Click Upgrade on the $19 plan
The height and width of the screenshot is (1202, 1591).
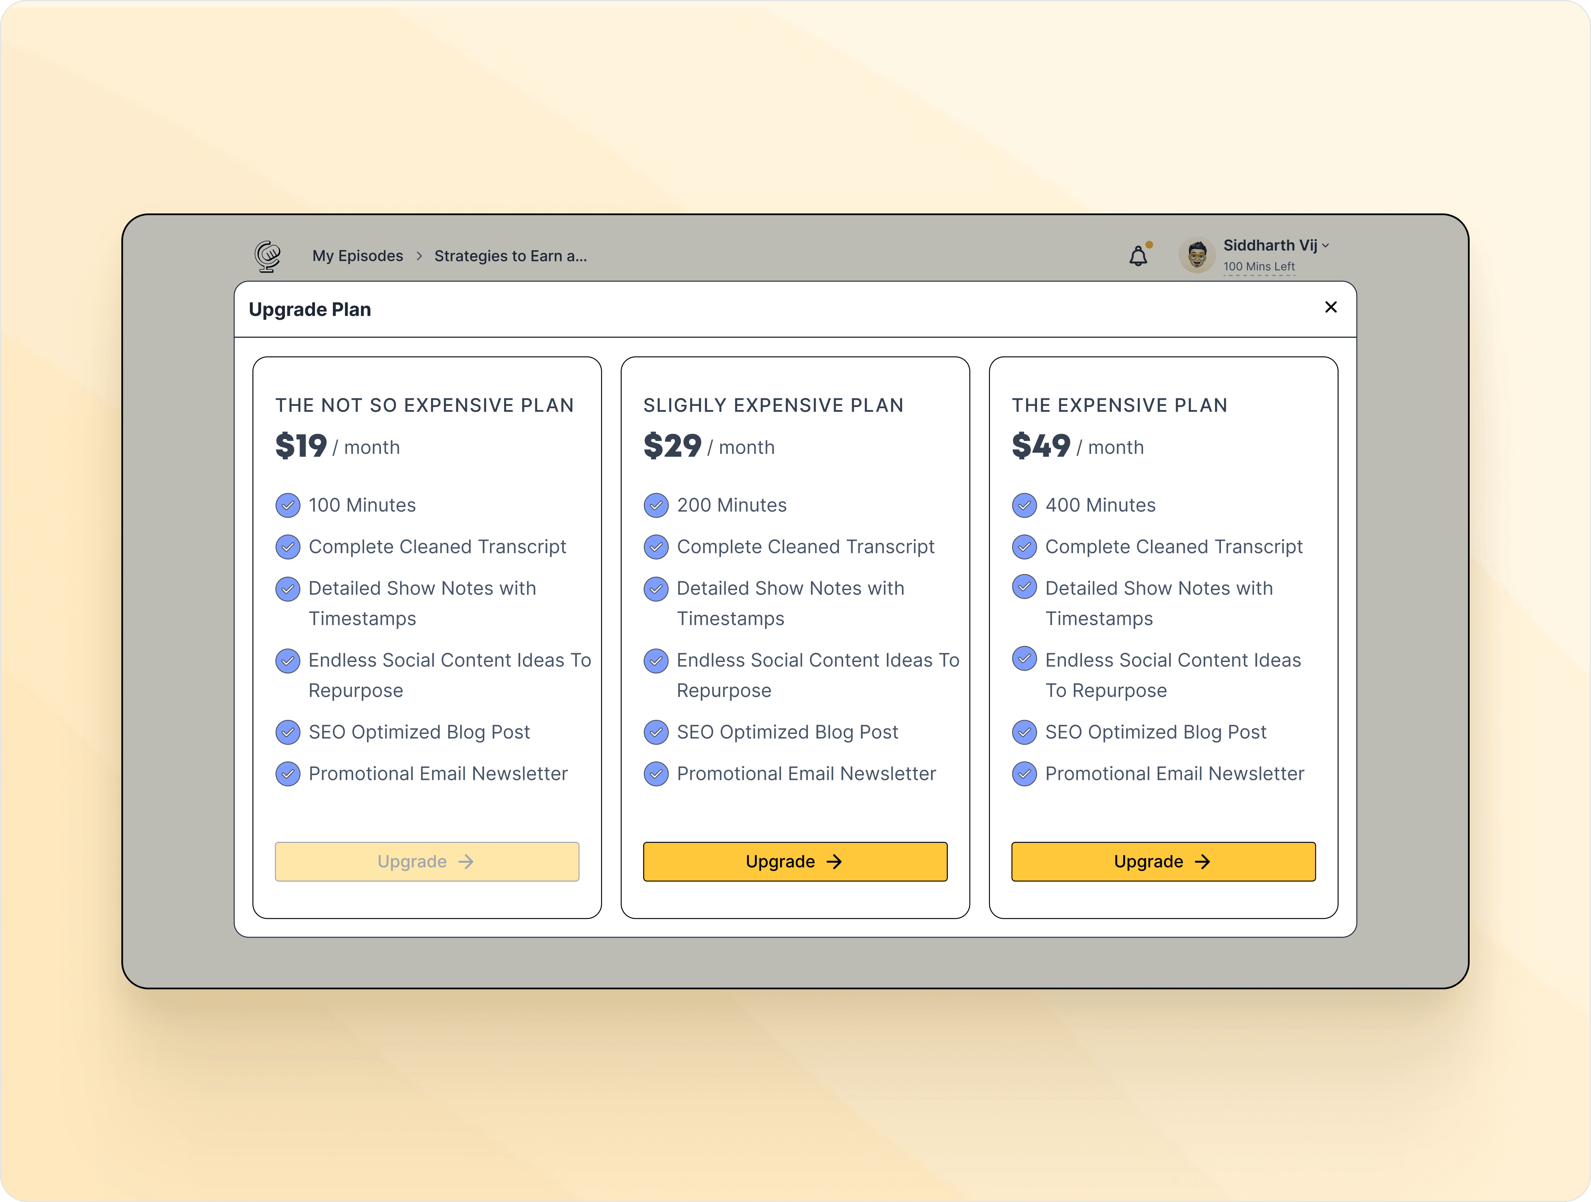pos(427,861)
